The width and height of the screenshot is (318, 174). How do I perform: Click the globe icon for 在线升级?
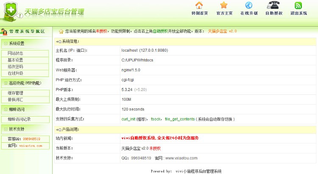coord(249,6)
